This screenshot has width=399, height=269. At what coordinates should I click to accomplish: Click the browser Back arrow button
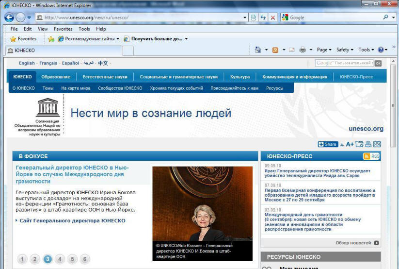9,17
